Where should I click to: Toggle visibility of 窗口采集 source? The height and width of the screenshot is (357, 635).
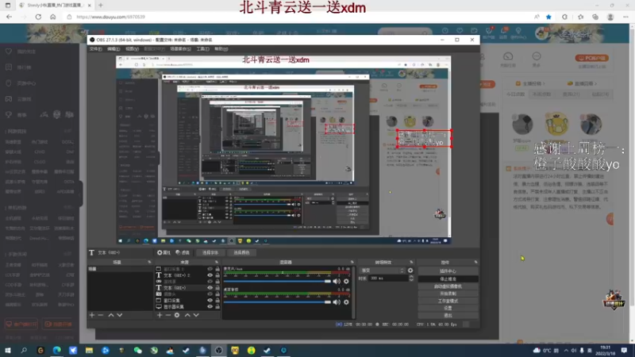[x=210, y=301]
